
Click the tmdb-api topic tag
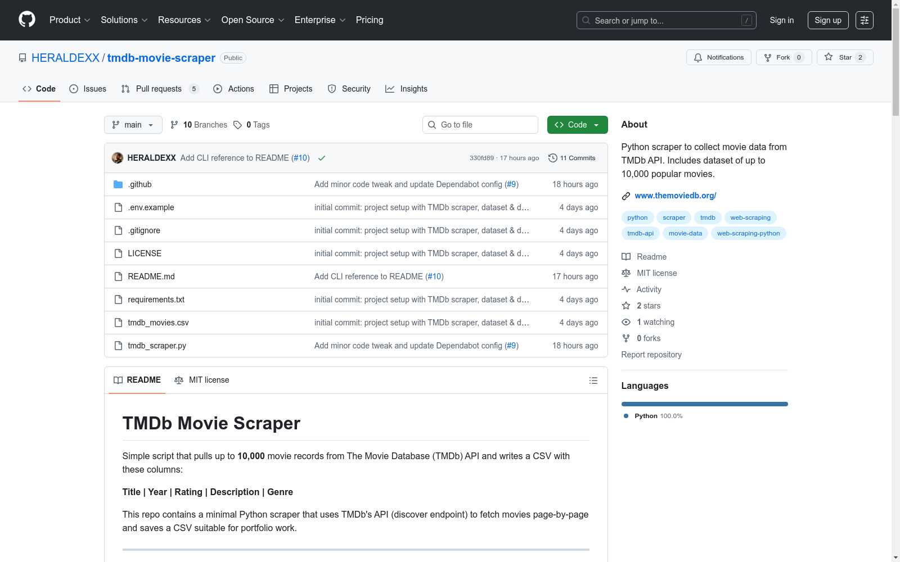tap(641, 233)
